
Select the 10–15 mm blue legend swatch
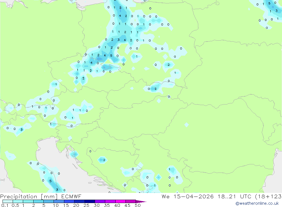coord(59,201)
